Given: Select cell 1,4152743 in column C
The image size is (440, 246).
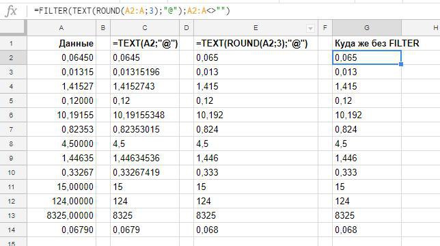Looking at the screenshot, I should click(x=145, y=86).
